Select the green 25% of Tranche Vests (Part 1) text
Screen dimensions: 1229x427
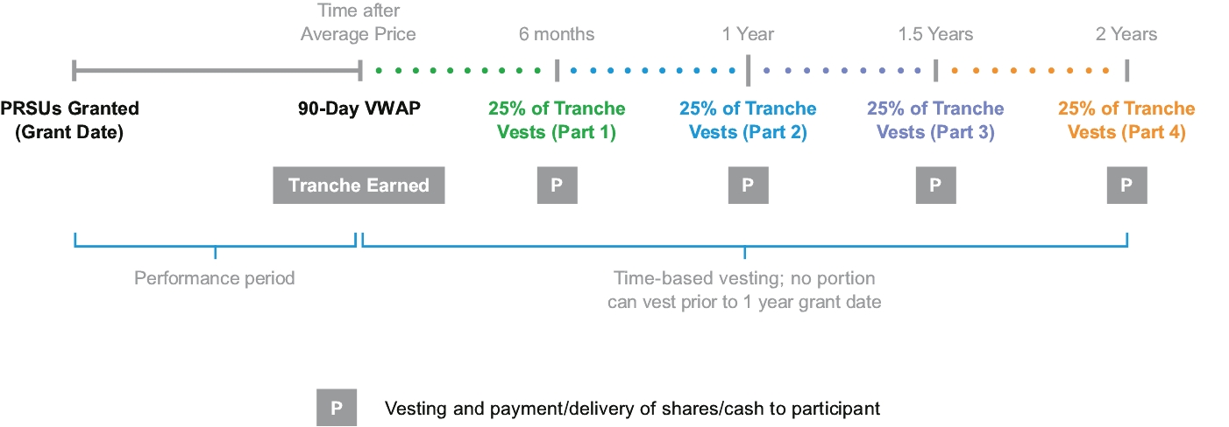click(x=557, y=121)
